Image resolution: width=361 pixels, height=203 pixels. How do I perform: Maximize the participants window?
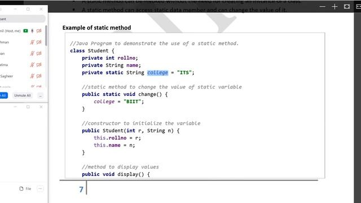click(28, 9)
